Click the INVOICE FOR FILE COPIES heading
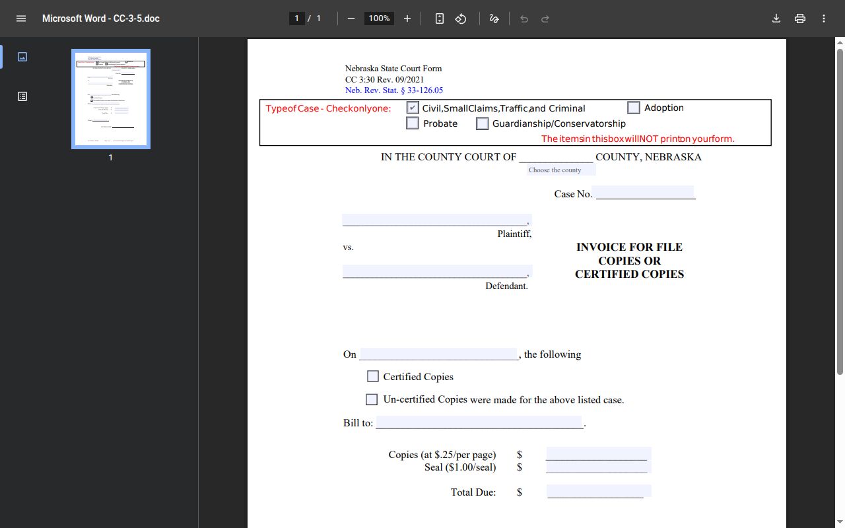The width and height of the screenshot is (845, 528). [x=629, y=261]
